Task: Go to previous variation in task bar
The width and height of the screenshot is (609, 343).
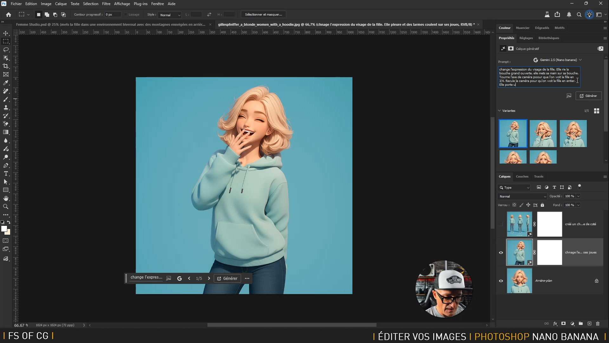Action: (x=189, y=279)
